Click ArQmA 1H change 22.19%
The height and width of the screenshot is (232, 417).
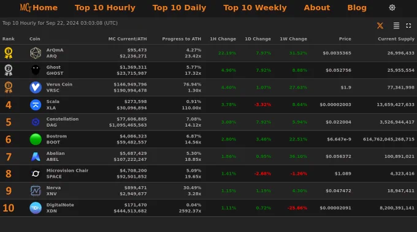(227, 53)
